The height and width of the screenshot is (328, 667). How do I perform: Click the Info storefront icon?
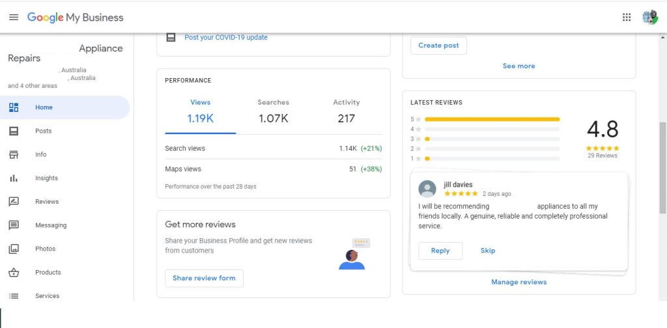tap(14, 155)
